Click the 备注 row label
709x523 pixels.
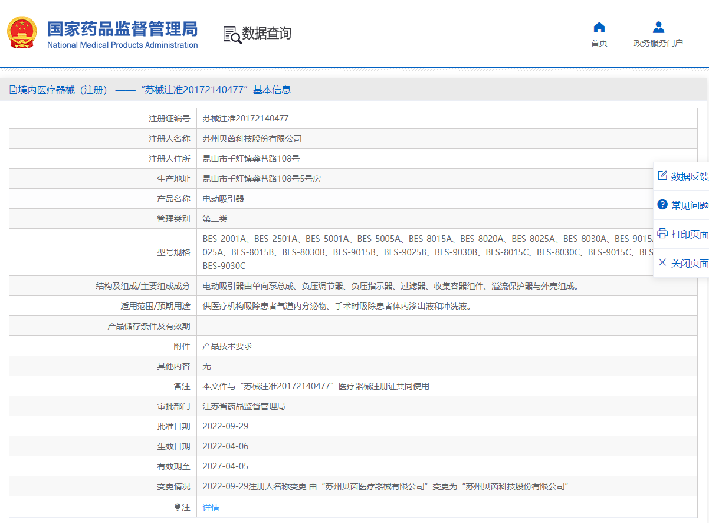(x=182, y=386)
